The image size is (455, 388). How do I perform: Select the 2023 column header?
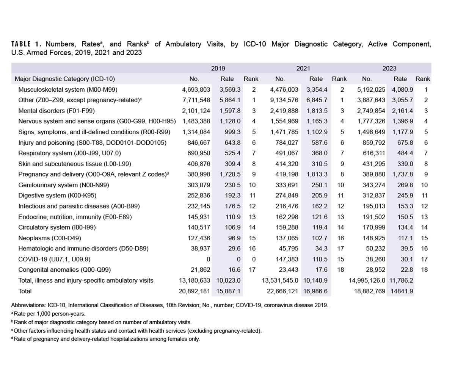(x=390, y=69)
